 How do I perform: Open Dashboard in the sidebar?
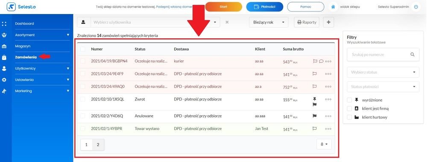[x=24, y=24]
